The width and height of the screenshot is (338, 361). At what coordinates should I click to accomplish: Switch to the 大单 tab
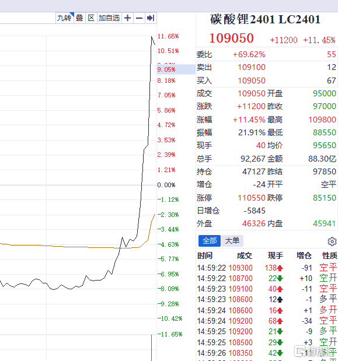[x=232, y=241]
